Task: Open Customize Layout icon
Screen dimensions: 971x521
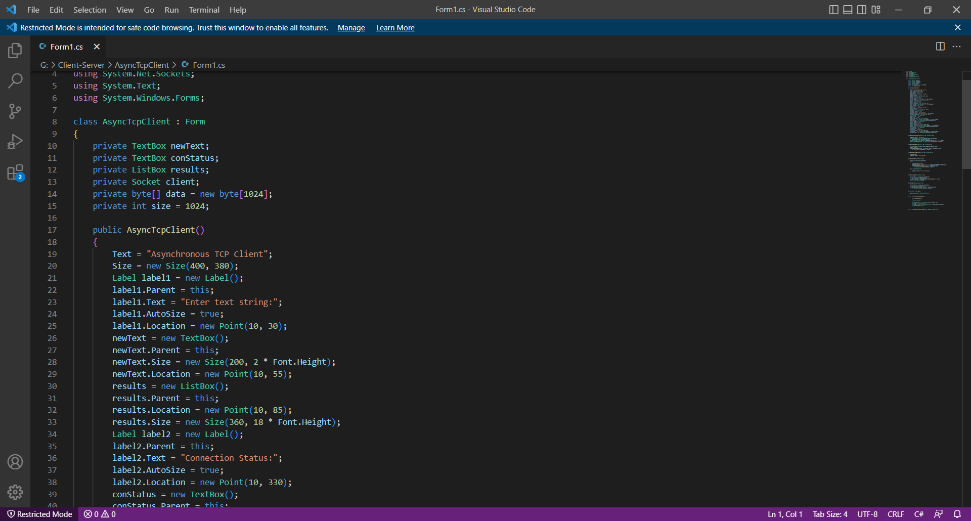Action: (876, 10)
